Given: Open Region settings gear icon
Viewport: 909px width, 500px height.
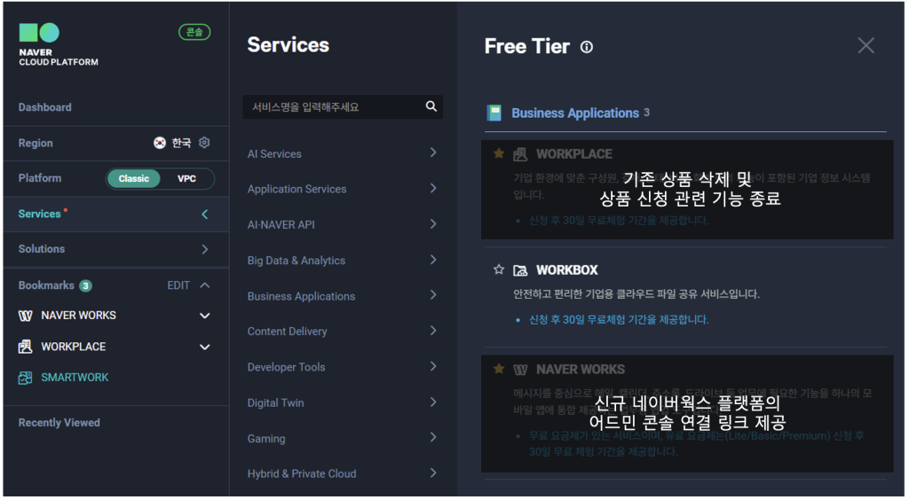Looking at the screenshot, I should tap(204, 143).
